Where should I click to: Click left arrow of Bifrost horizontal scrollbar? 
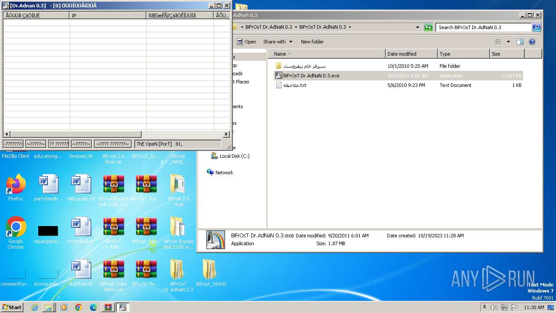pyautogui.click(x=7, y=134)
